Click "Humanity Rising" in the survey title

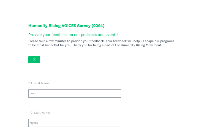tap(44, 26)
